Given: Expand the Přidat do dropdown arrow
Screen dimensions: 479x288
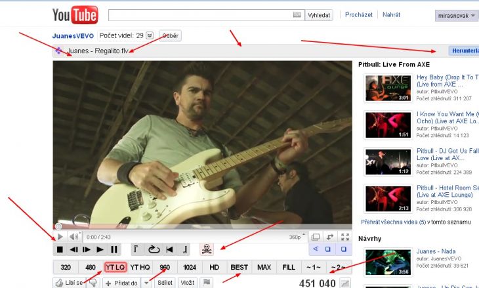Looking at the screenshot, I should click(x=146, y=283).
